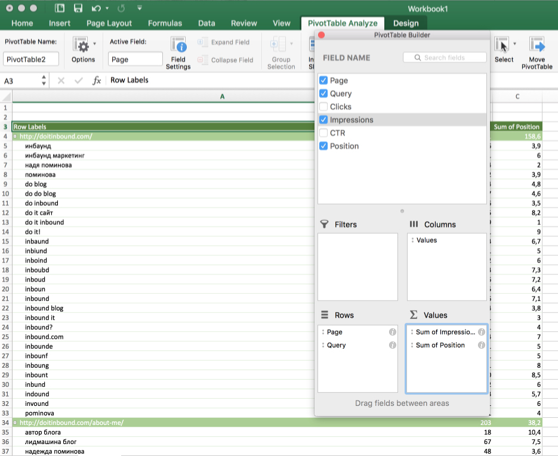558x456 pixels.
Task: Open the View tab
Action: pos(282,23)
